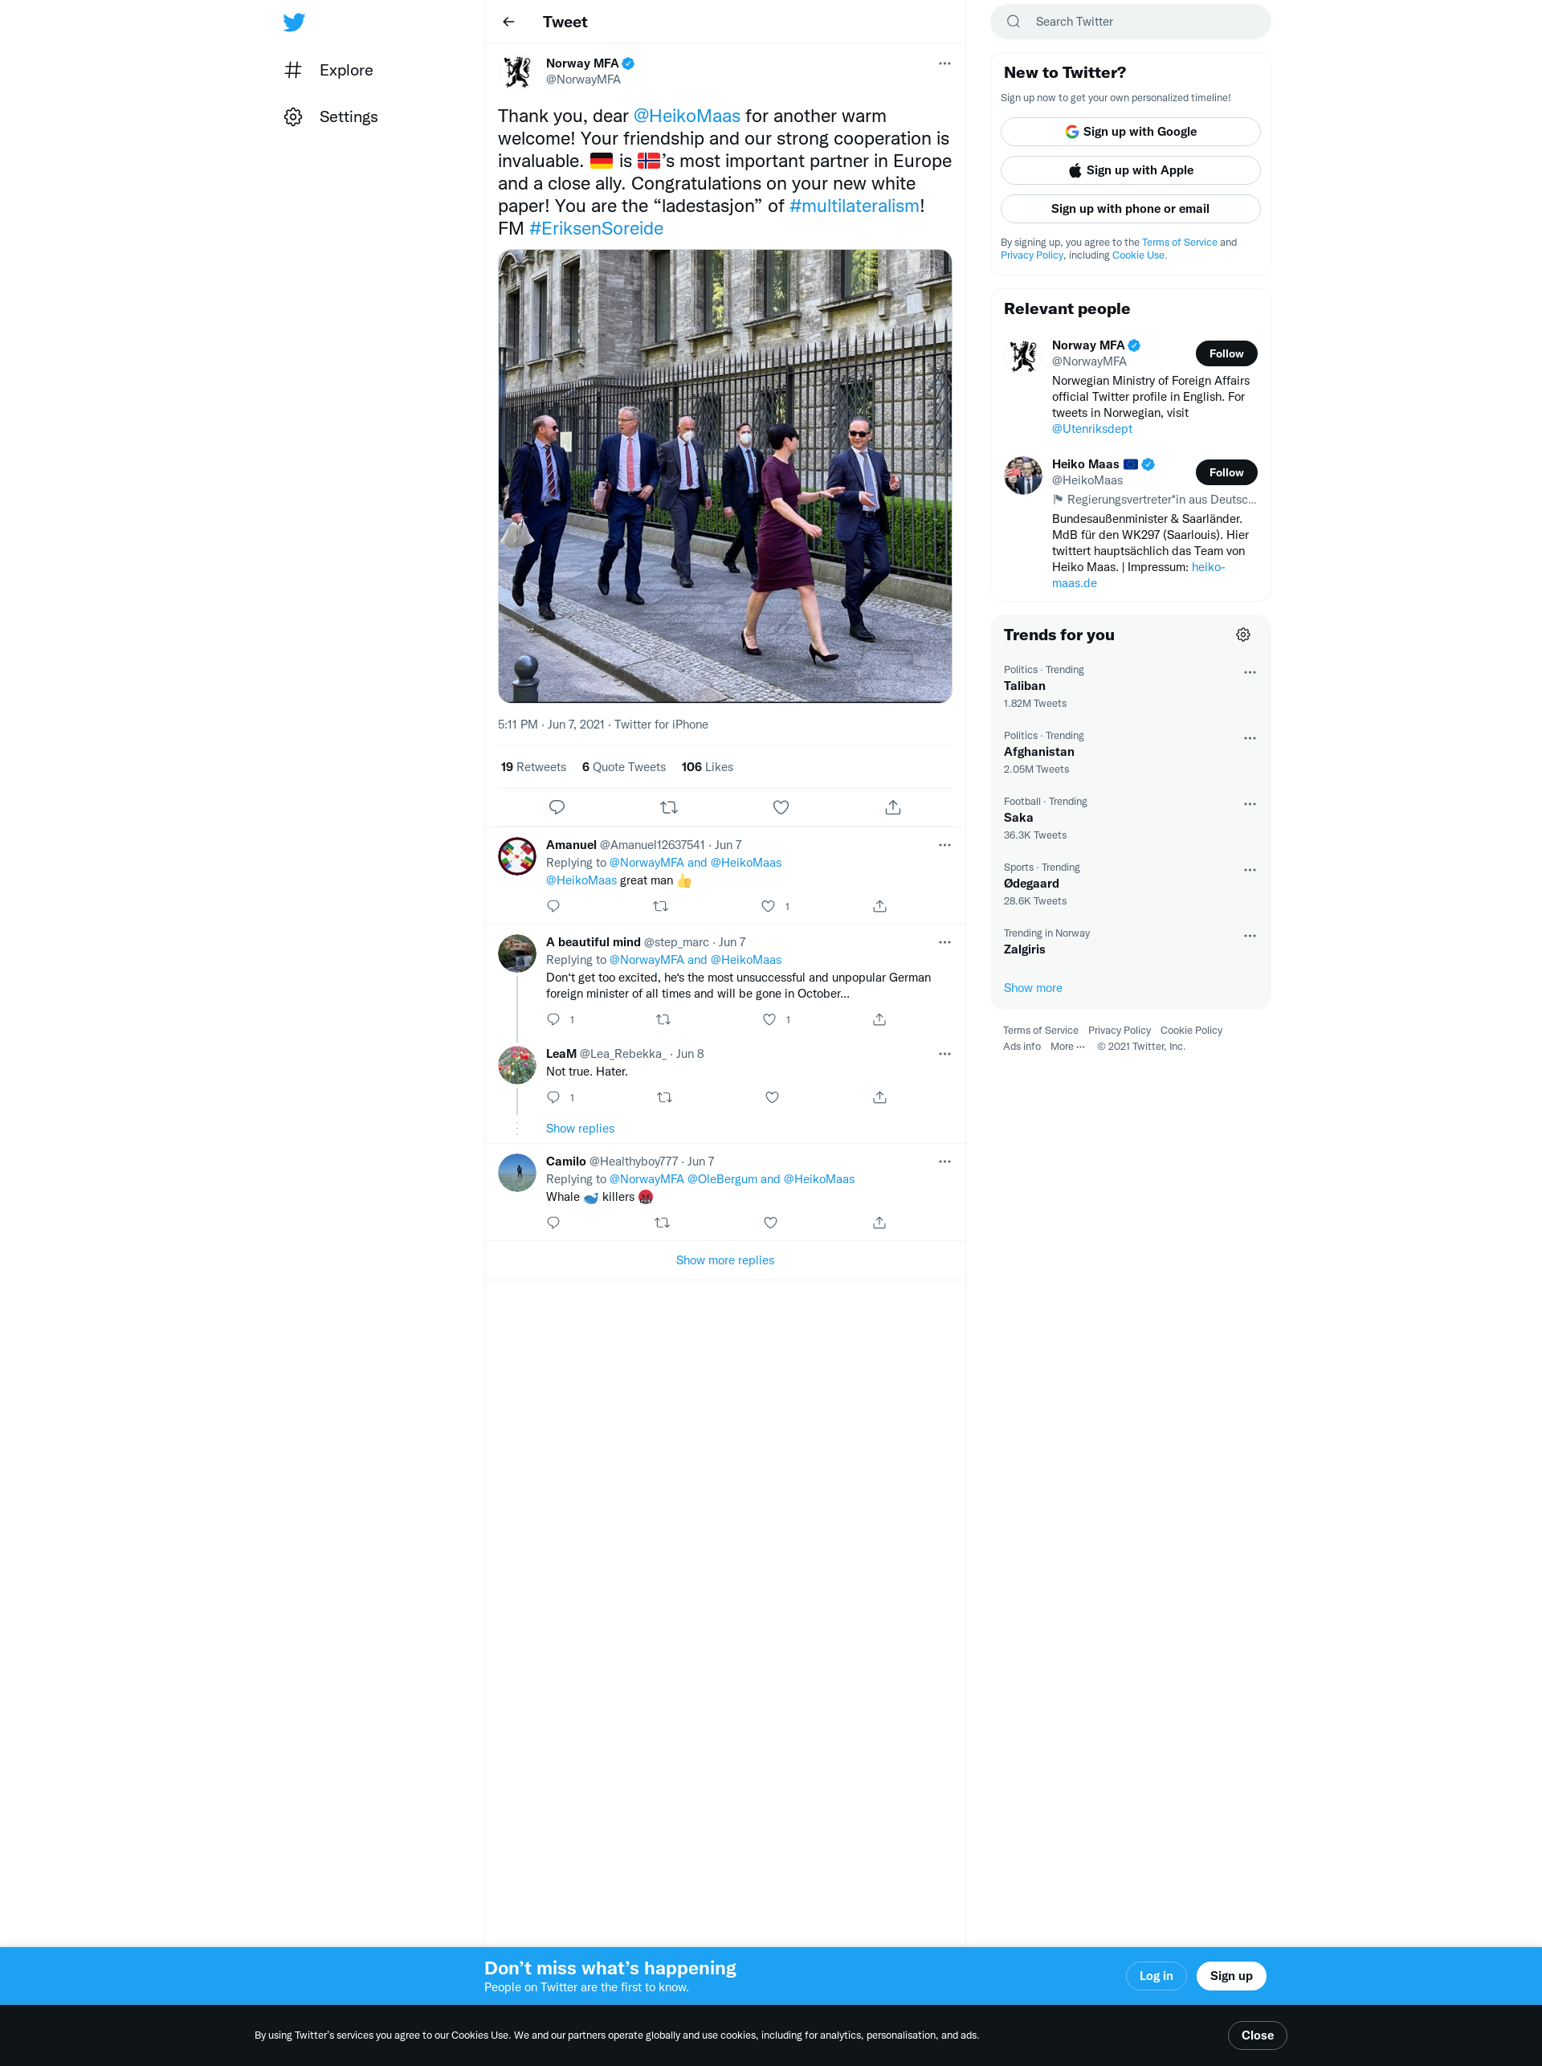1542x2066 pixels.
Task: Open more options on main tweet
Action: tap(944, 63)
